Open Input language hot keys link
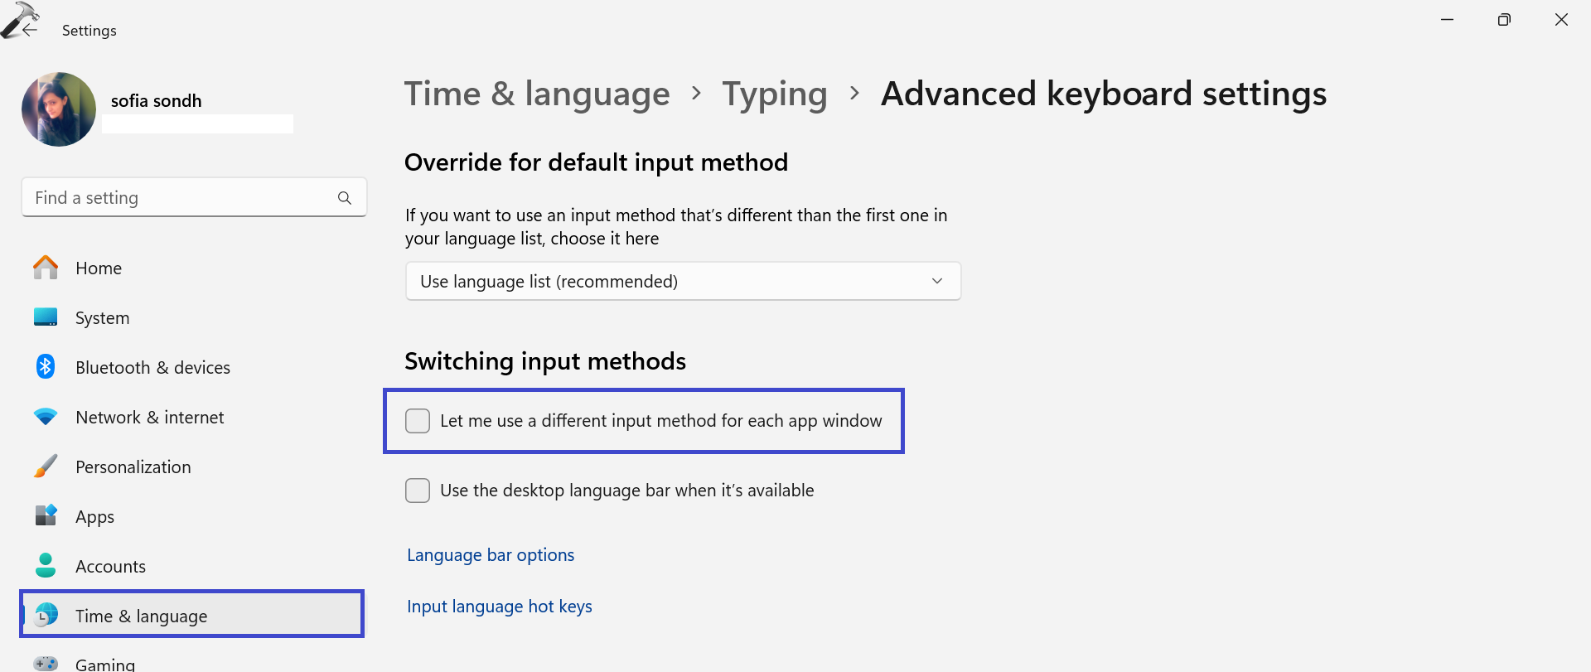This screenshot has width=1591, height=672. (x=500, y=607)
